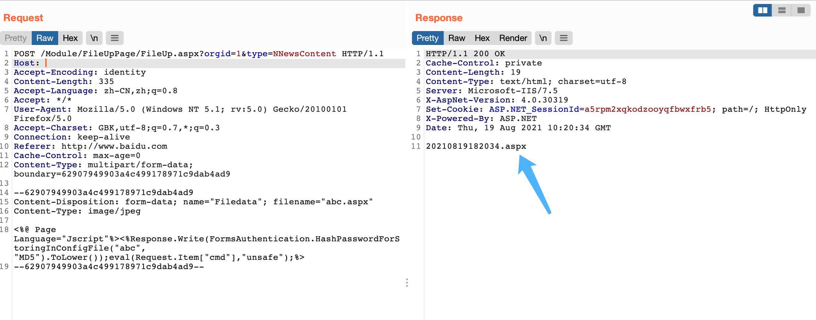Click the 'Connection: keep-alive' line
This screenshot has width=816, height=320.
pyautogui.click(x=72, y=137)
